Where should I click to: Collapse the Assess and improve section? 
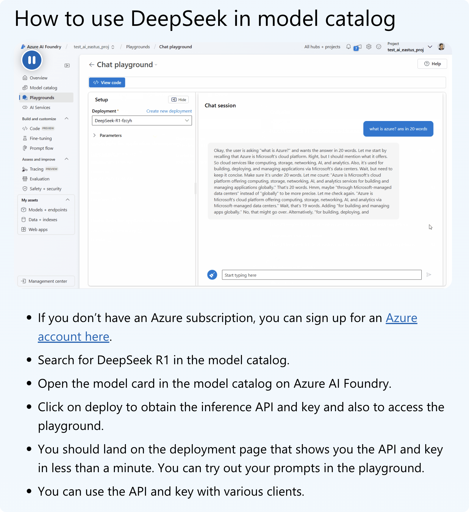click(67, 159)
